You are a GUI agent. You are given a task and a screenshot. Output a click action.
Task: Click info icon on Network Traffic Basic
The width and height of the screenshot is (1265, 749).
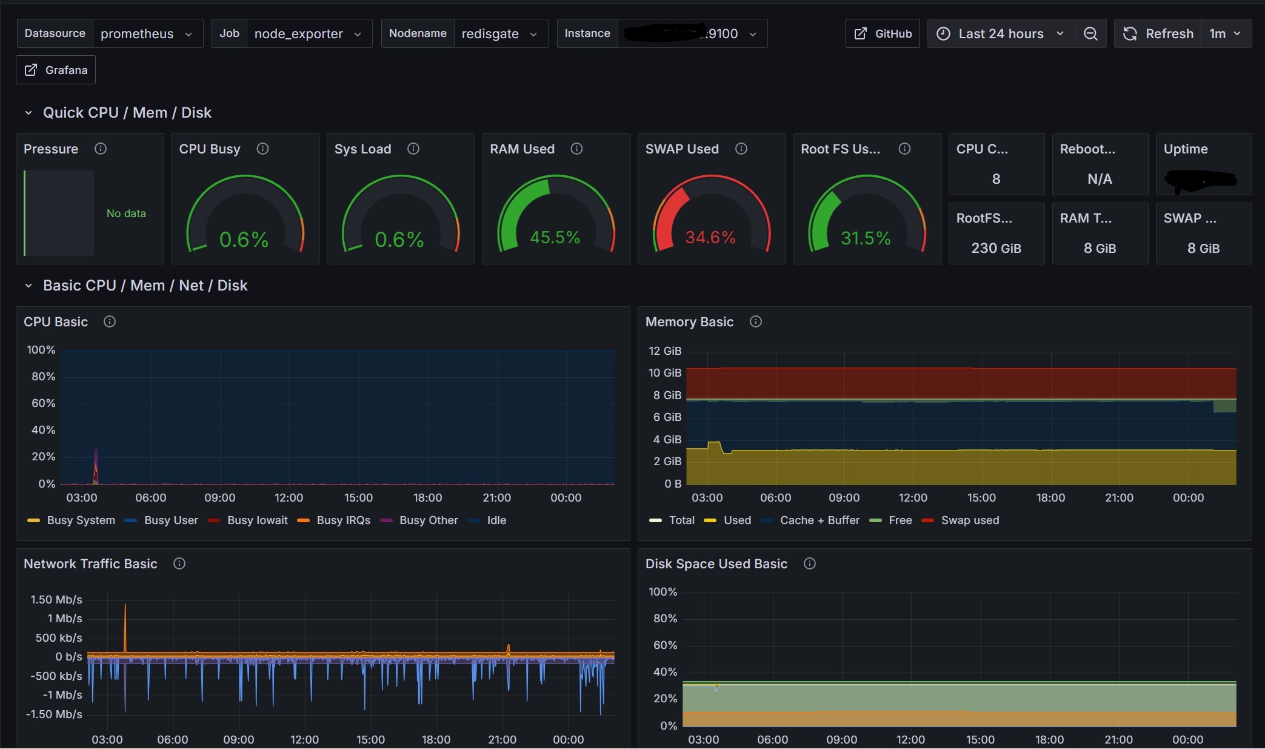[179, 563]
